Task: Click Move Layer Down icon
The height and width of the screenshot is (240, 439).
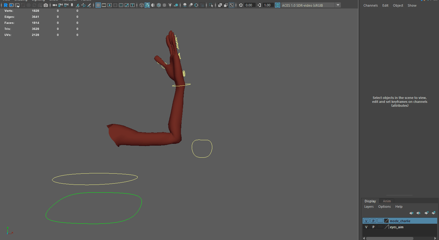Action: pyautogui.click(x=419, y=213)
